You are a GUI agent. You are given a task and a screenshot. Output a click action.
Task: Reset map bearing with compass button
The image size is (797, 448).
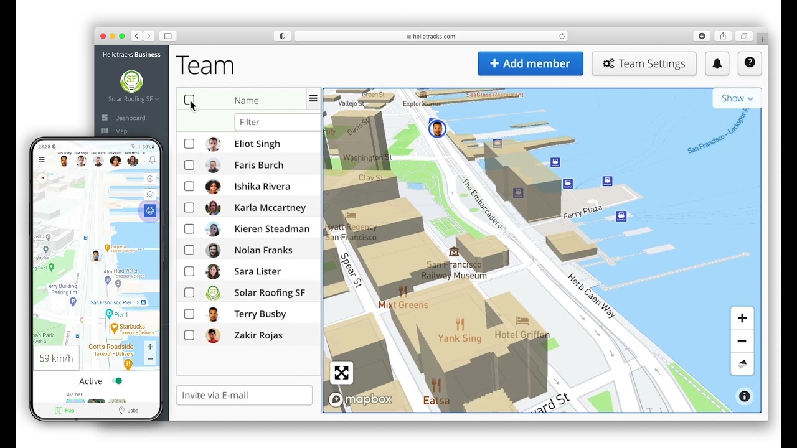click(742, 364)
